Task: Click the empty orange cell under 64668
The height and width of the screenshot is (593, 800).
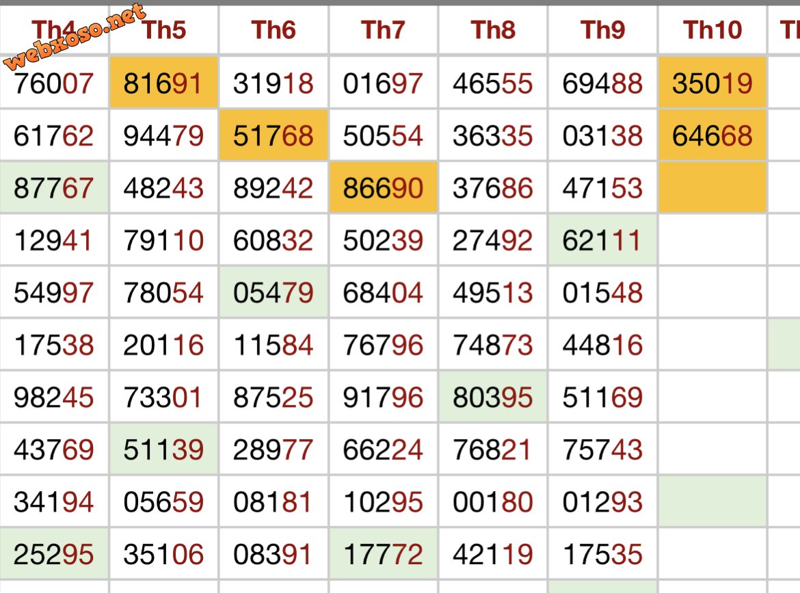Action: pyautogui.click(x=712, y=187)
